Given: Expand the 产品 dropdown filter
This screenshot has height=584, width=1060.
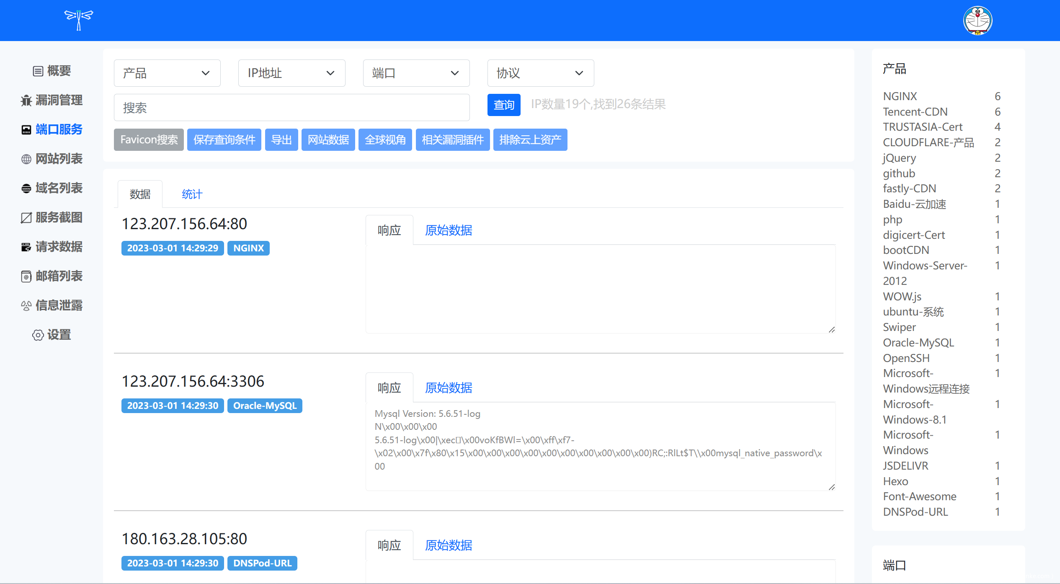Looking at the screenshot, I should pos(167,73).
